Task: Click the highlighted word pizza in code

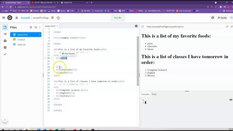Action: coord(64,58)
